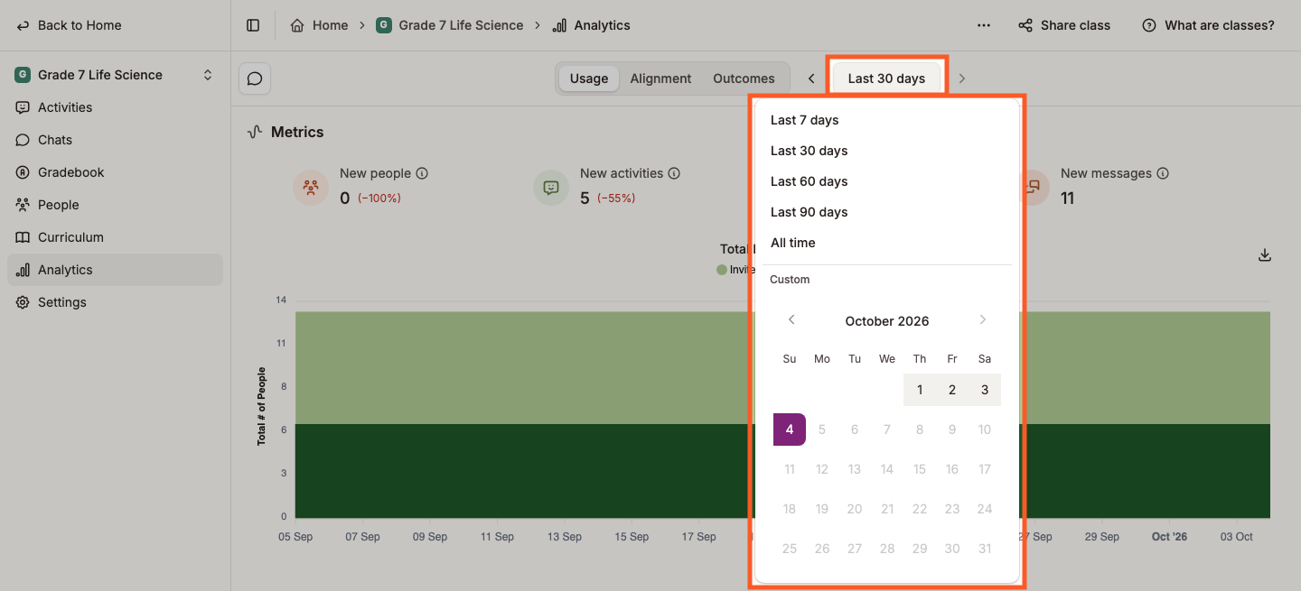Open Gradebook in the sidebar
The width and height of the screenshot is (1301, 591).
coord(115,172)
